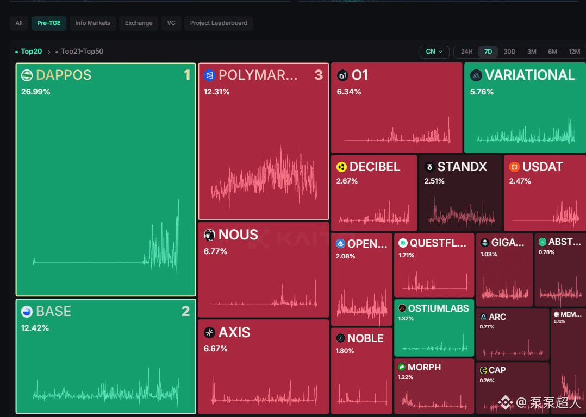This screenshot has height=417, width=586.
Task: Click the rank 2 badge on BASE
Action: coord(186,311)
